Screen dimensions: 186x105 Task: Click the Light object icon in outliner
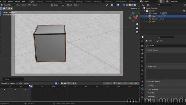tap(150, 22)
